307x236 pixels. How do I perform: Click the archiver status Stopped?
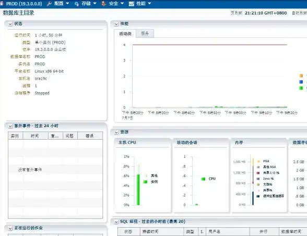[42, 93]
